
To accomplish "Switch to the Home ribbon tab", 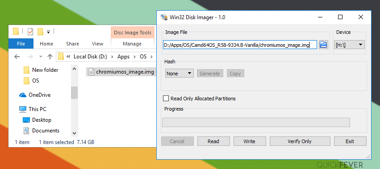I will [46, 44].
